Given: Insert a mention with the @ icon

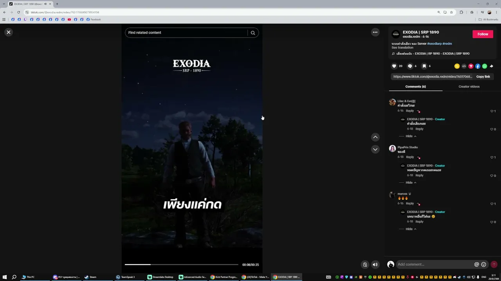Looking at the screenshot, I should [x=476, y=265].
